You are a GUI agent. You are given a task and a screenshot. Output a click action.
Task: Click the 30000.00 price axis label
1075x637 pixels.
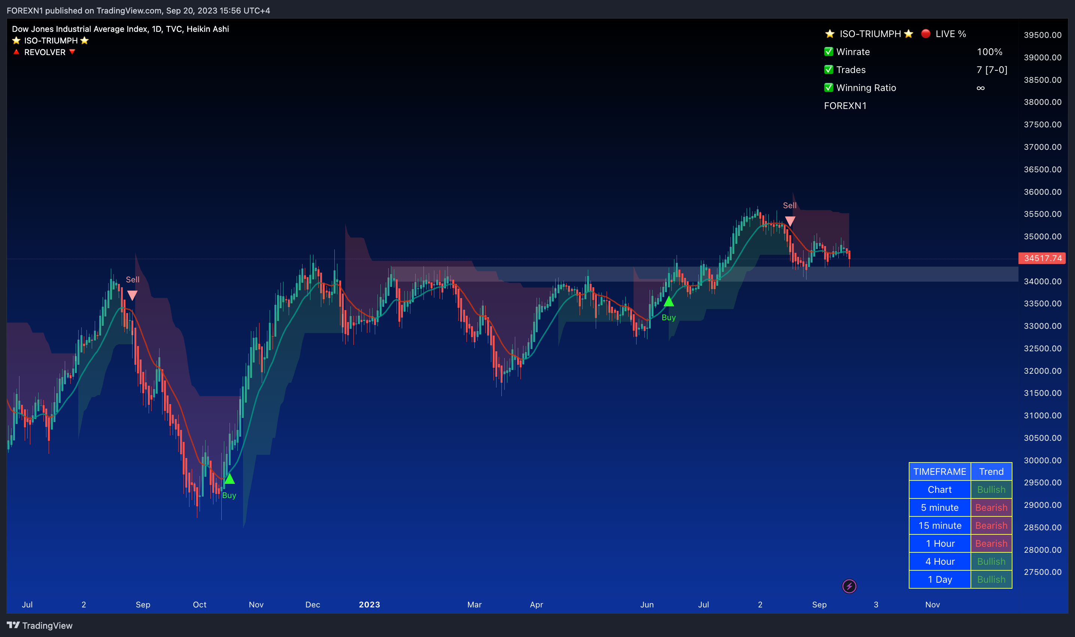[1042, 461]
